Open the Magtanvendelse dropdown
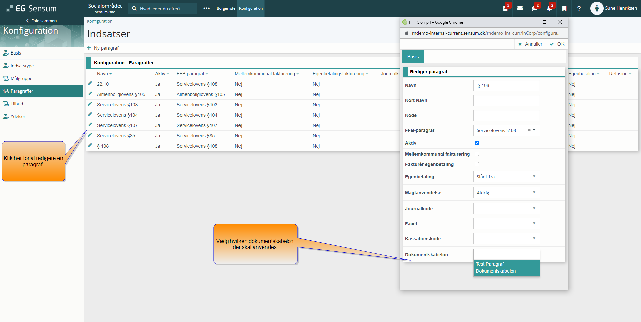 [x=506, y=193]
